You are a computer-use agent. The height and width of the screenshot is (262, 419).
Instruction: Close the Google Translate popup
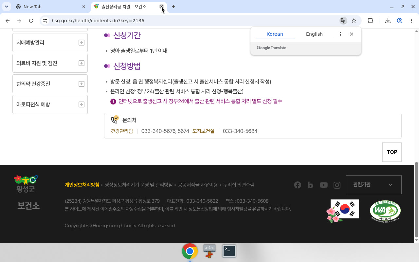(x=352, y=34)
